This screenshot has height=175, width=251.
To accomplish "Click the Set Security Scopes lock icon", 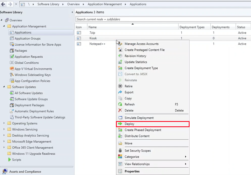I will tap(120, 151).
